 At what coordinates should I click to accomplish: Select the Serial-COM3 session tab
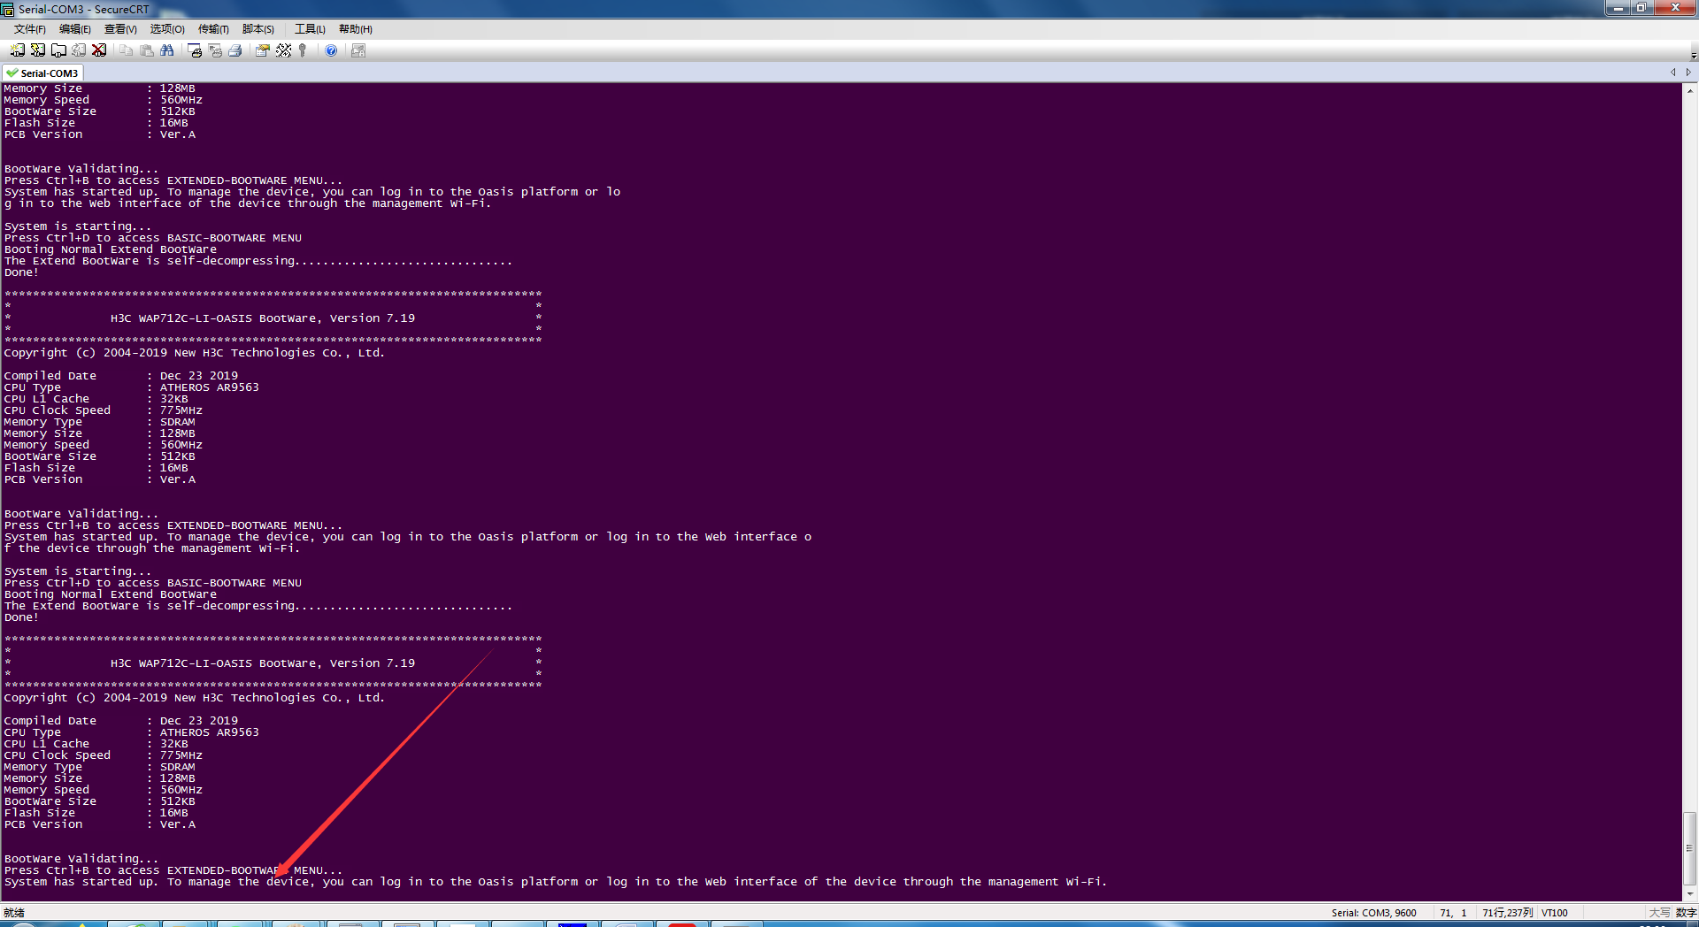pos(43,73)
